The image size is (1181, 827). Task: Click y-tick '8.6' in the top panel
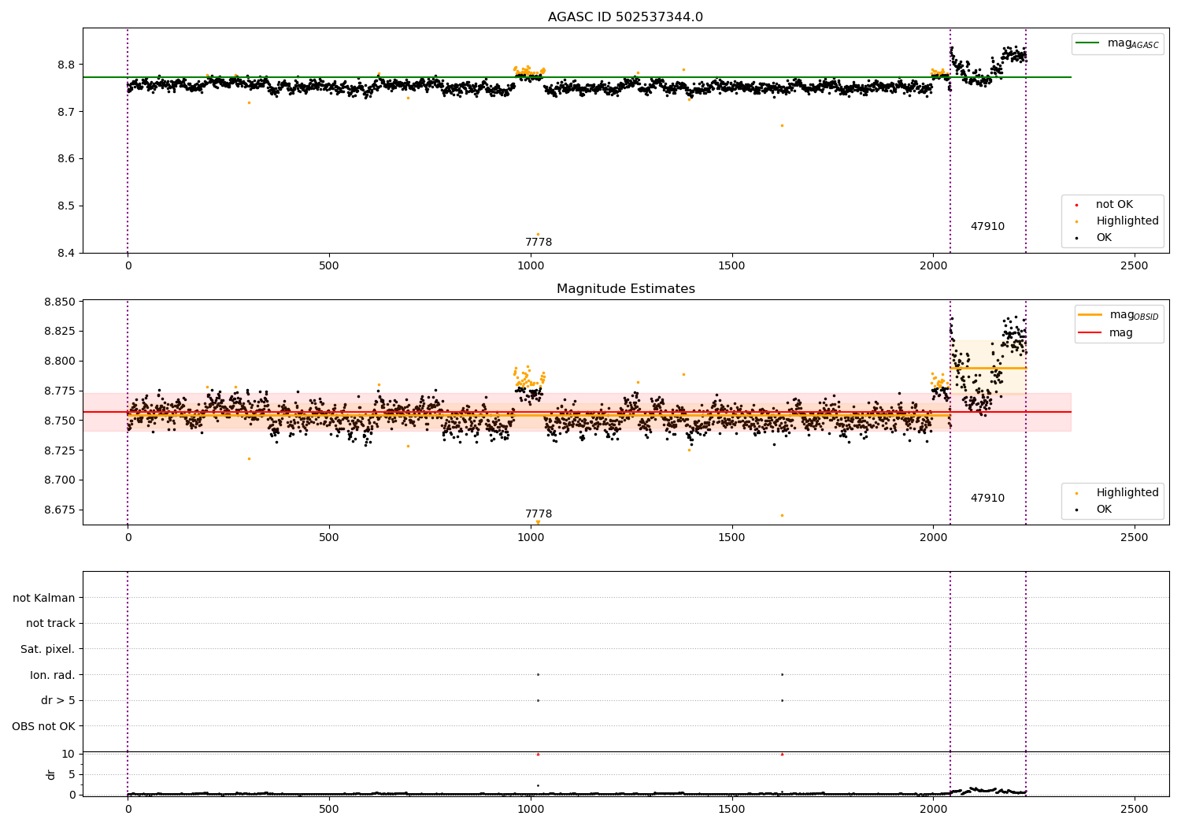(66, 159)
